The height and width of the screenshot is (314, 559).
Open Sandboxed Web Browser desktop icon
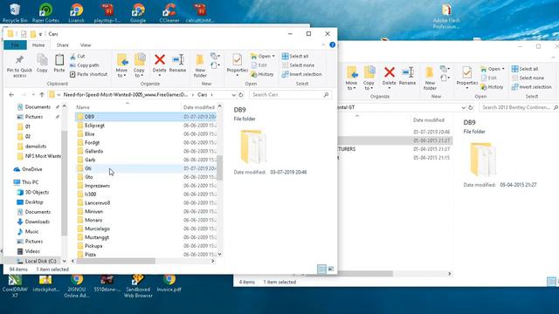tap(138, 286)
